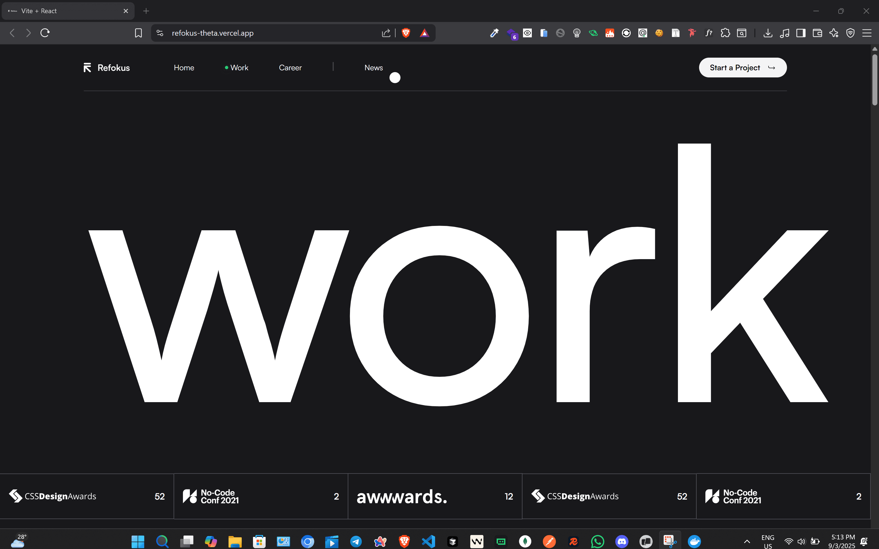Click the first No-Code Conf 2021 card
Viewport: 879px width, 549px height.
click(x=261, y=496)
